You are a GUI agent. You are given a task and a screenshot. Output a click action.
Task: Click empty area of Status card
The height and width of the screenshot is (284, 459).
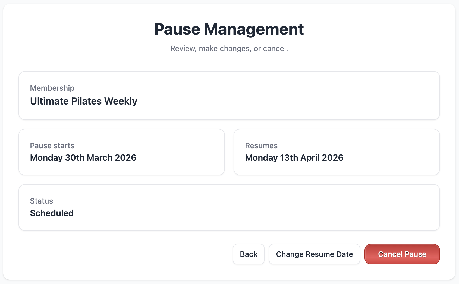255,207
